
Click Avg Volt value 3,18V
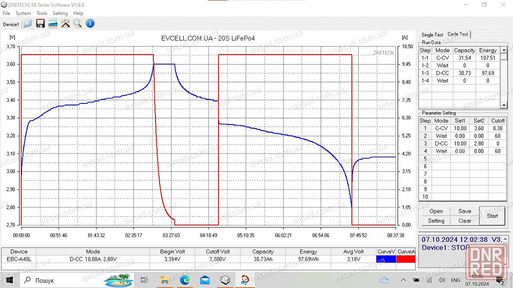[x=353, y=259]
